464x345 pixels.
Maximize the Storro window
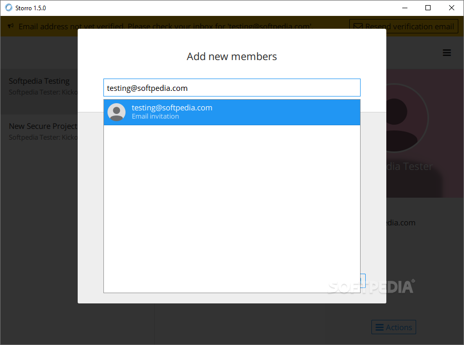point(428,8)
